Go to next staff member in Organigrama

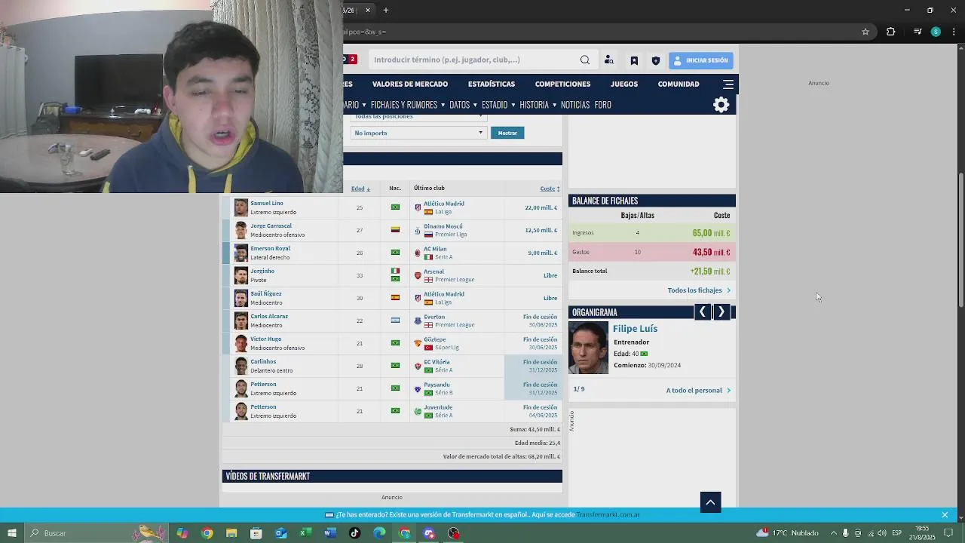coord(721,311)
